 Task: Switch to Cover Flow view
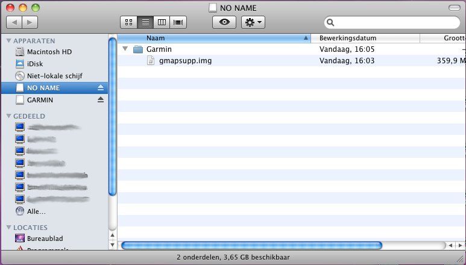pyautogui.click(x=178, y=22)
